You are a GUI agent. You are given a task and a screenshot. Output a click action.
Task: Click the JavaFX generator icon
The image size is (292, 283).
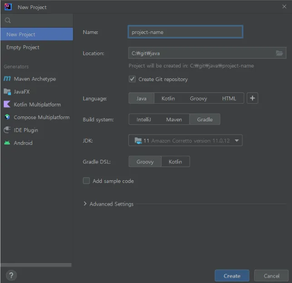pos(7,91)
